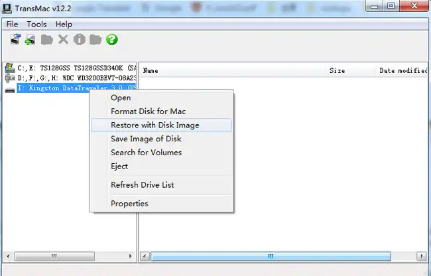This screenshot has width=431, height=276.
Task: Sort by the Date modified column header
Action: point(402,70)
